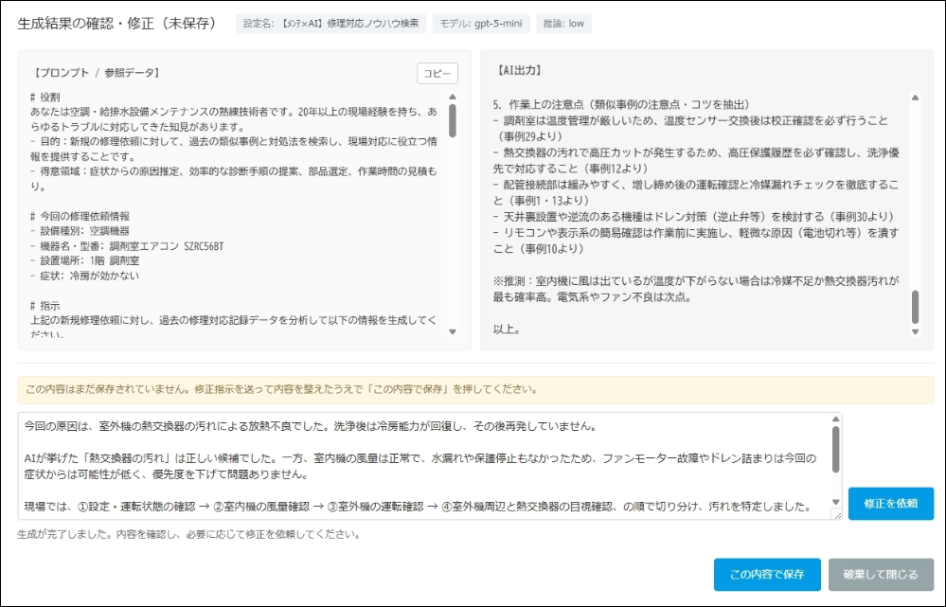This screenshot has width=946, height=607.
Task: Click the '生成が完了しました' status message
Action: pos(188,535)
